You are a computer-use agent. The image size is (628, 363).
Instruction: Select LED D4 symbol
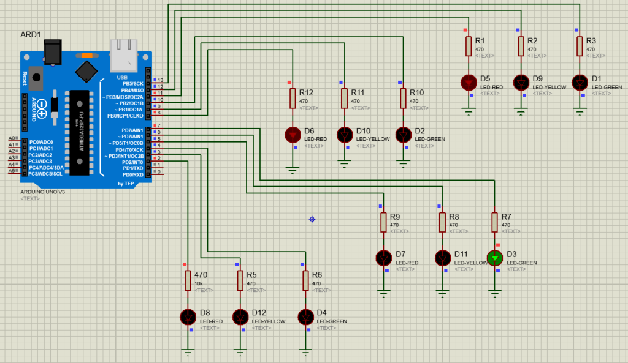(x=305, y=317)
